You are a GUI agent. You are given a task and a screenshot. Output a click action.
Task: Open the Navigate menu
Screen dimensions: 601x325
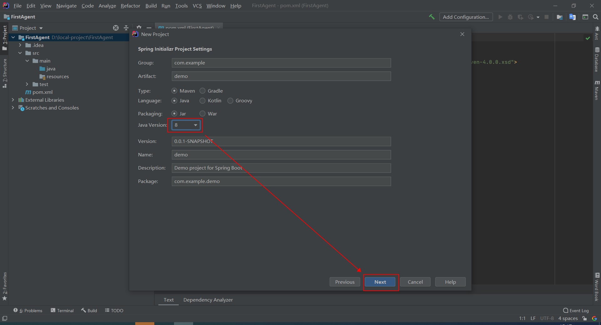pos(66,6)
